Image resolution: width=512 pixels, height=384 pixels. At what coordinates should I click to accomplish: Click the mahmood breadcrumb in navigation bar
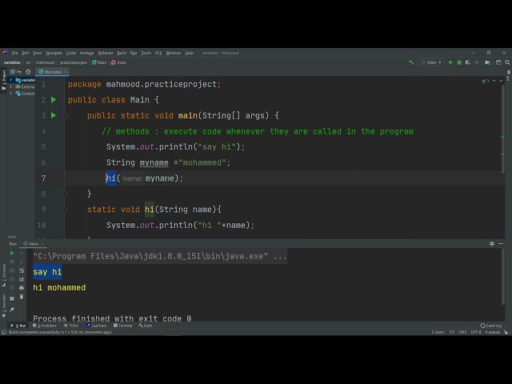coord(45,62)
